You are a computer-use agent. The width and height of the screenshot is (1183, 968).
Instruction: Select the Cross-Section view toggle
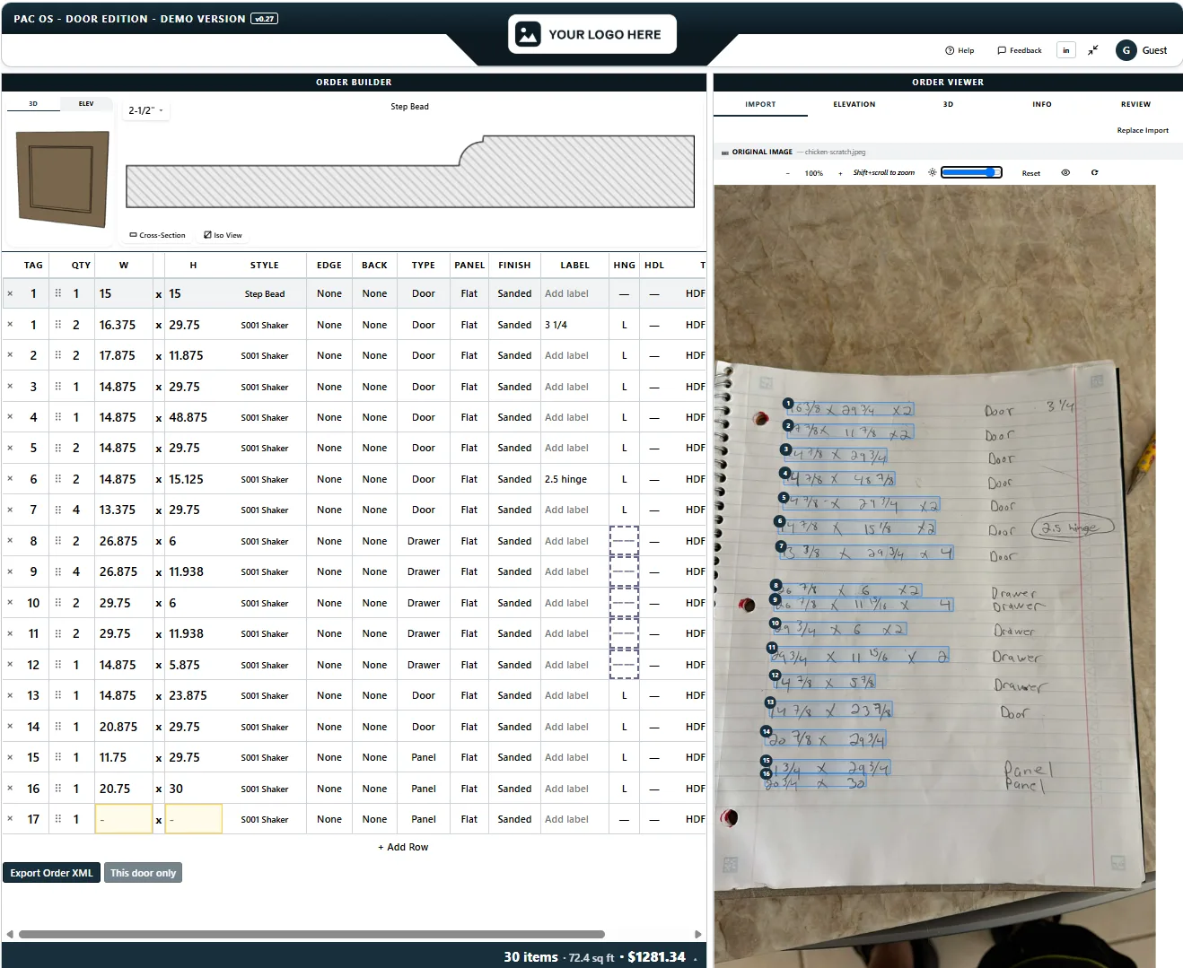(x=157, y=235)
